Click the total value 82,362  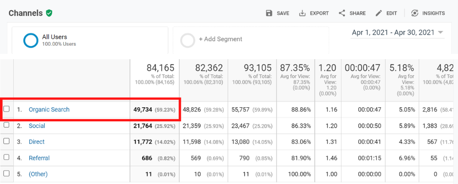(x=209, y=68)
